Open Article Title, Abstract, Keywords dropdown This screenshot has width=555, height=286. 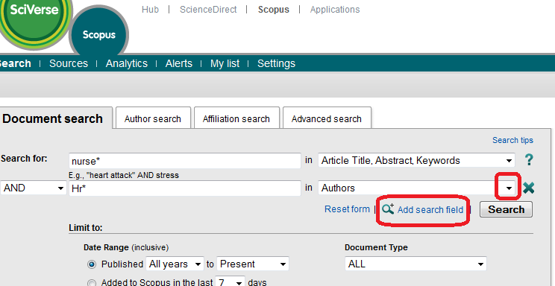click(416, 160)
